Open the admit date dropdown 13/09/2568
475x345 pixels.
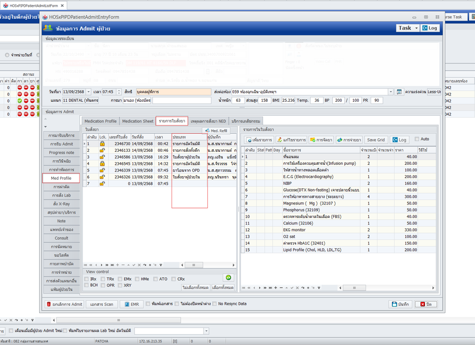click(x=88, y=92)
